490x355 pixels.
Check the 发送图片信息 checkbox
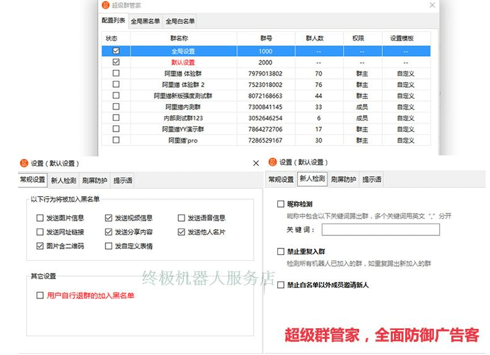click(x=40, y=218)
